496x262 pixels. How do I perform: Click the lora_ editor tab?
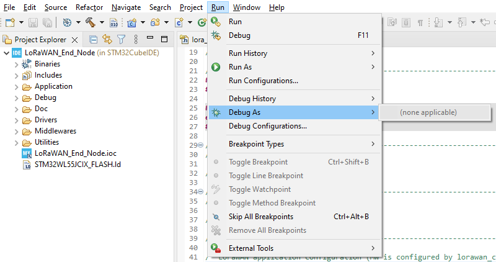(x=193, y=40)
